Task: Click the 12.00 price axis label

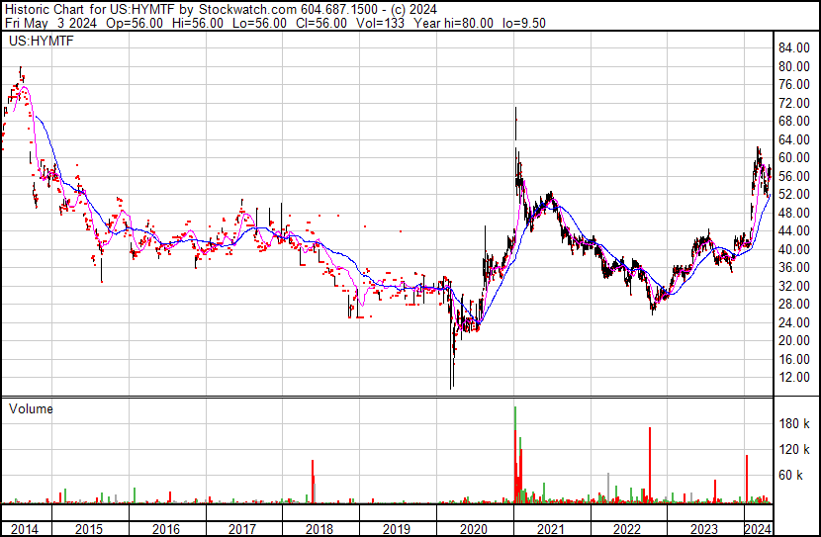Action: [x=794, y=378]
